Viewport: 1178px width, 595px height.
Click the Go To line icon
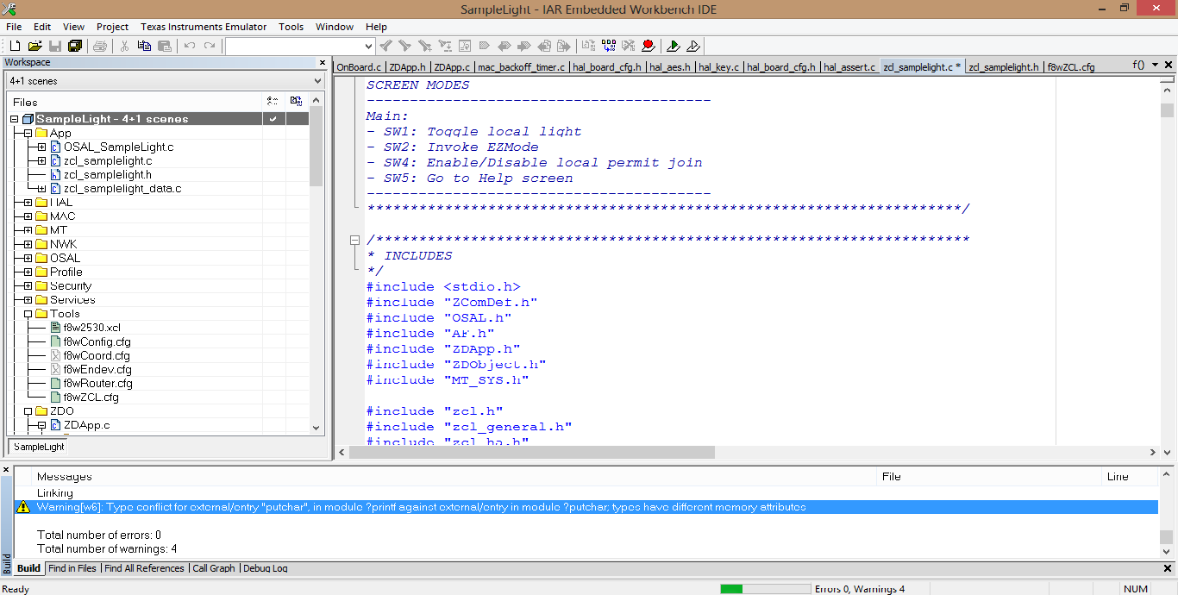click(465, 46)
